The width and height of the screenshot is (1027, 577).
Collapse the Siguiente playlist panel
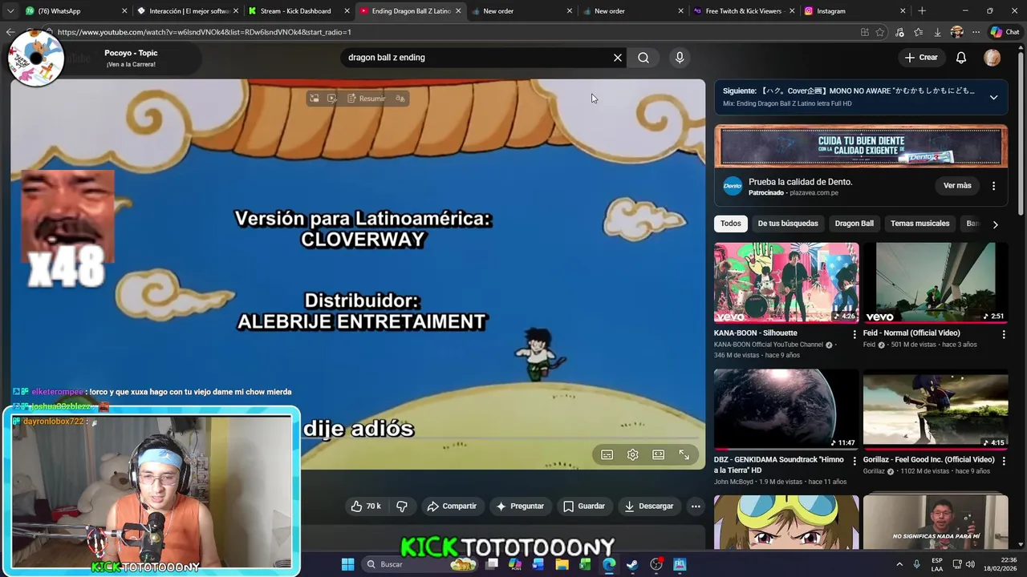click(x=993, y=97)
